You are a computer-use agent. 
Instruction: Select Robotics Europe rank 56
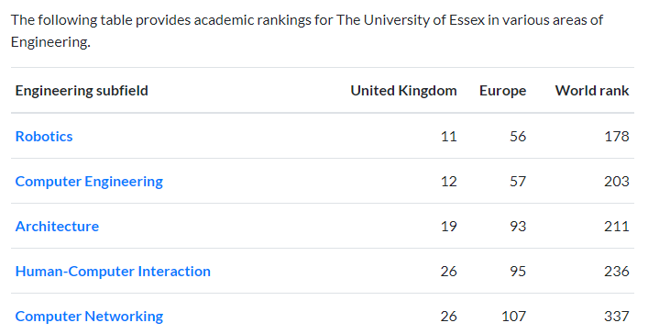tap(518, 136)
